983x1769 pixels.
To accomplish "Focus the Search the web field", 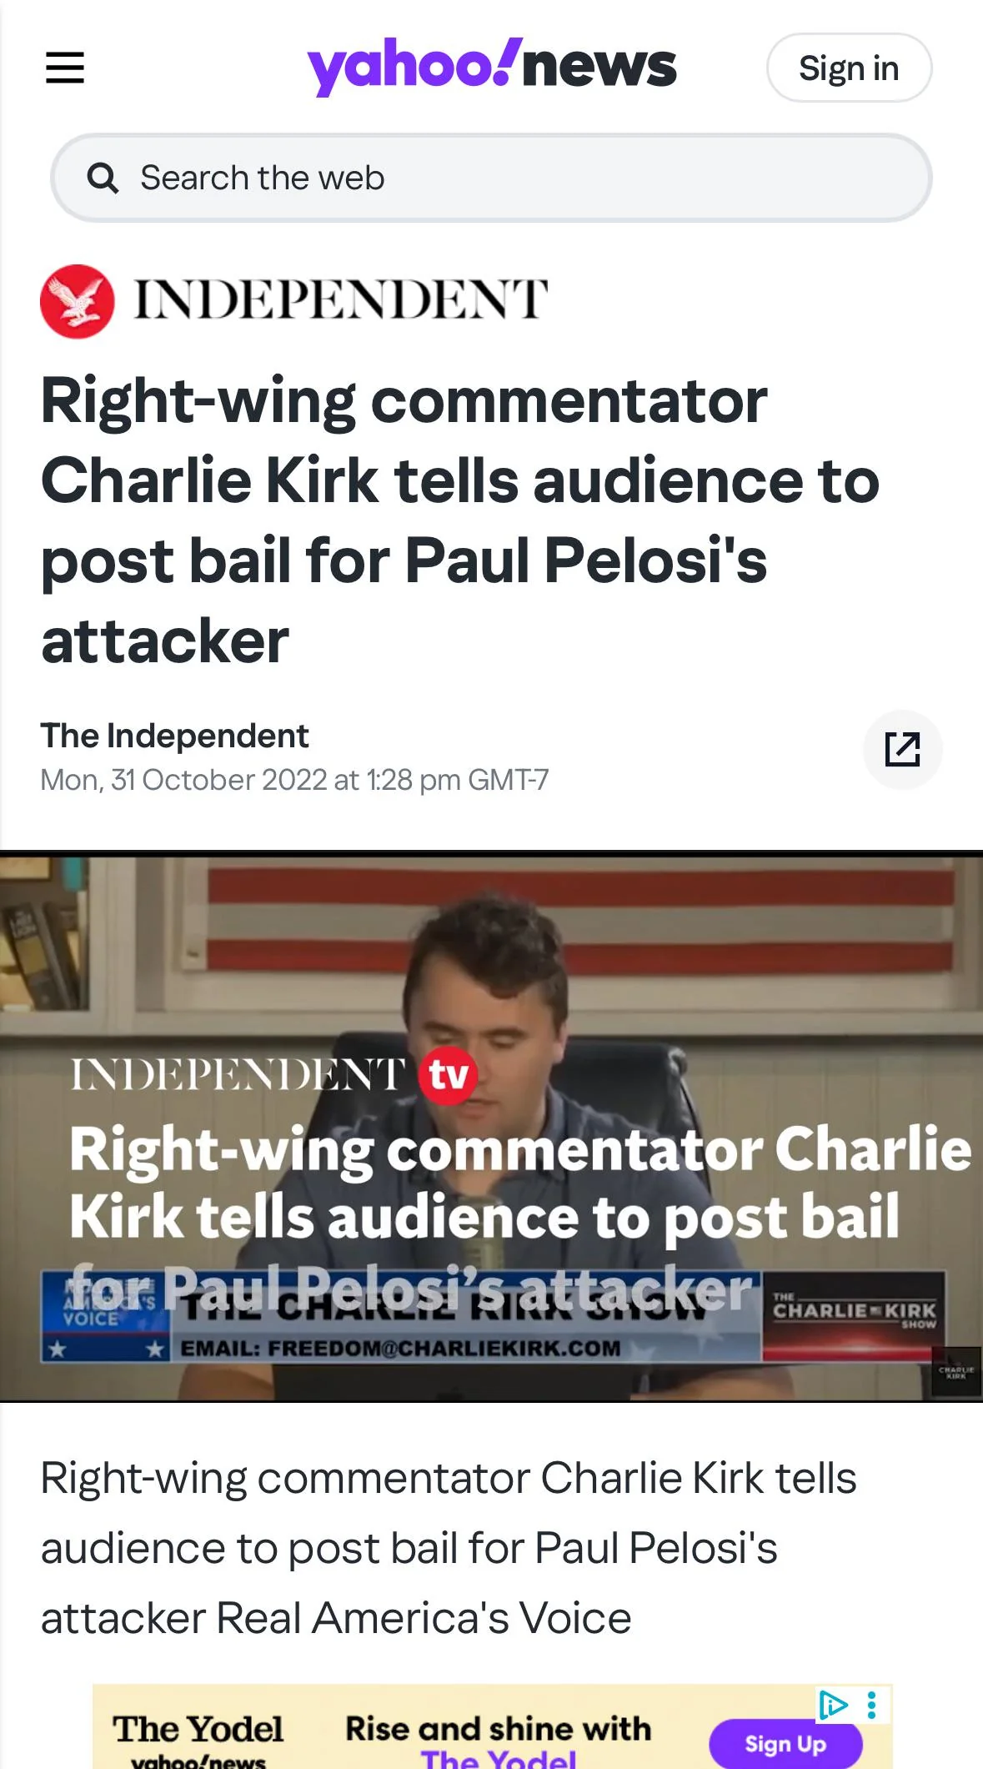I will click(491, 178).
